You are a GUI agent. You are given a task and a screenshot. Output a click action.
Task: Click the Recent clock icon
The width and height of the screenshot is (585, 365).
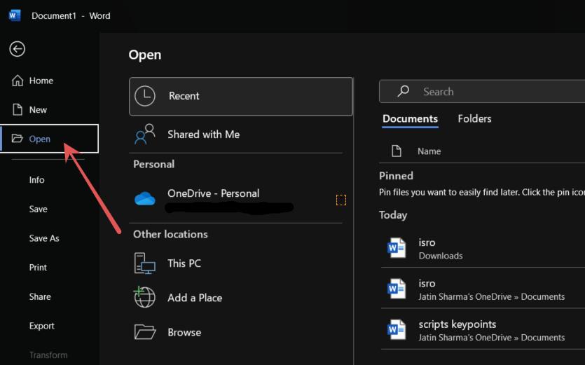tap(145, 96)
